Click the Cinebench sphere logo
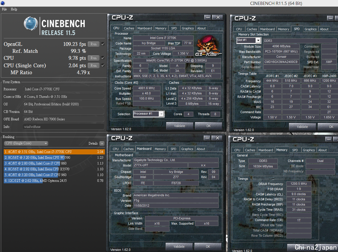Screen dimensions: 338x252 [x=31, y=23]
